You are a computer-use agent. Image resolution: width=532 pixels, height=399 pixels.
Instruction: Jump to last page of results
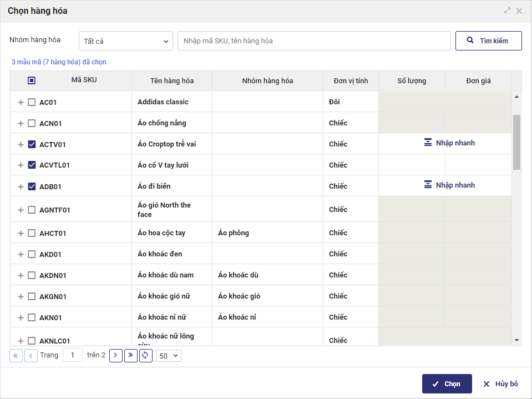[x=131, y=356]
